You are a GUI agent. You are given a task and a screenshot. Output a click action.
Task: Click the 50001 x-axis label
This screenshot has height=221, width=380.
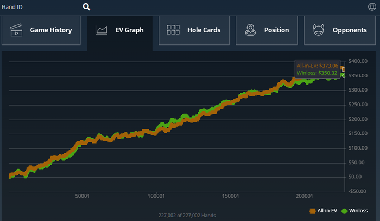click(83, 196)
